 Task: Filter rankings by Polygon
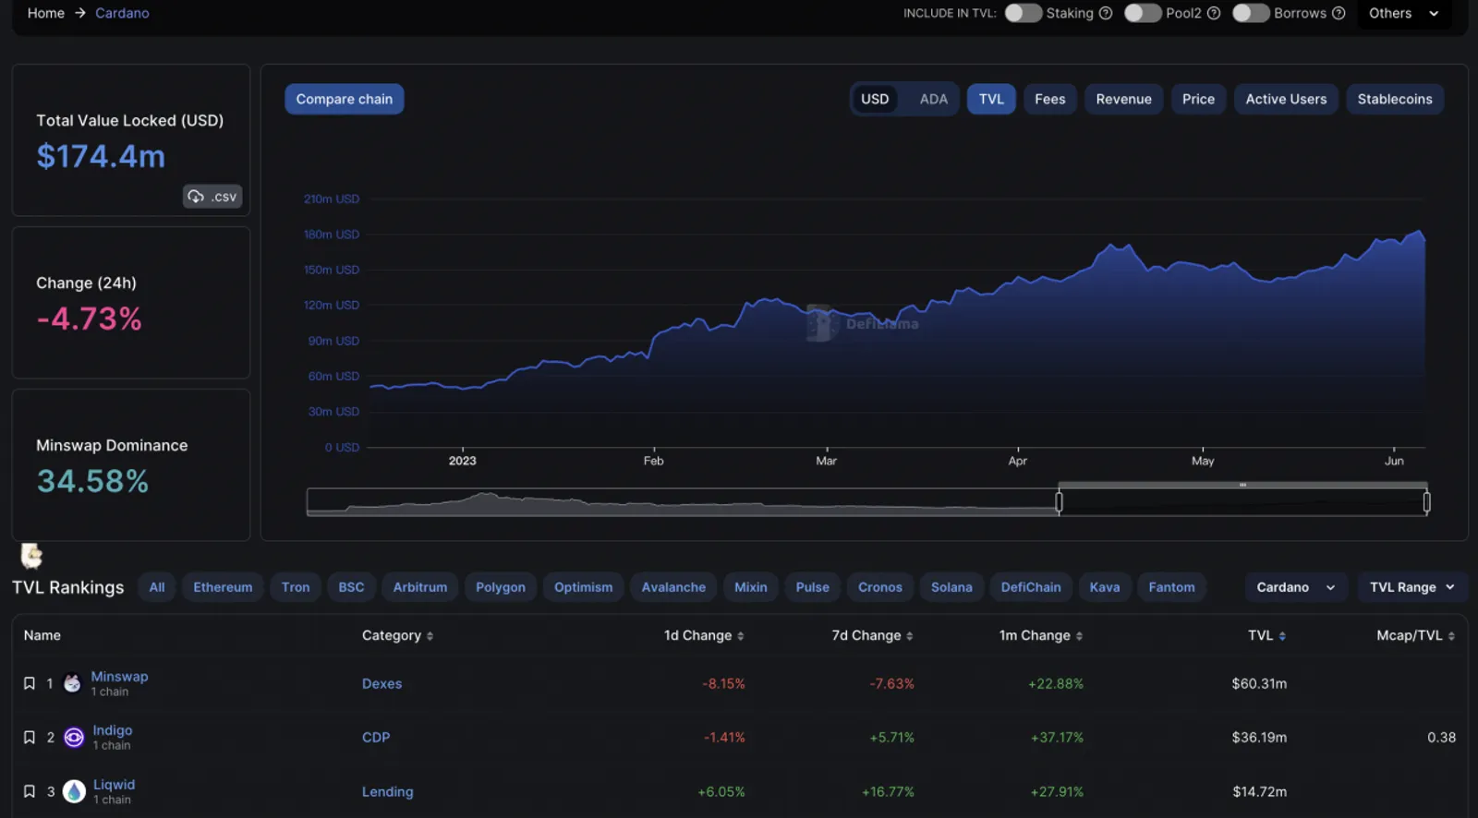pos(501,587)
